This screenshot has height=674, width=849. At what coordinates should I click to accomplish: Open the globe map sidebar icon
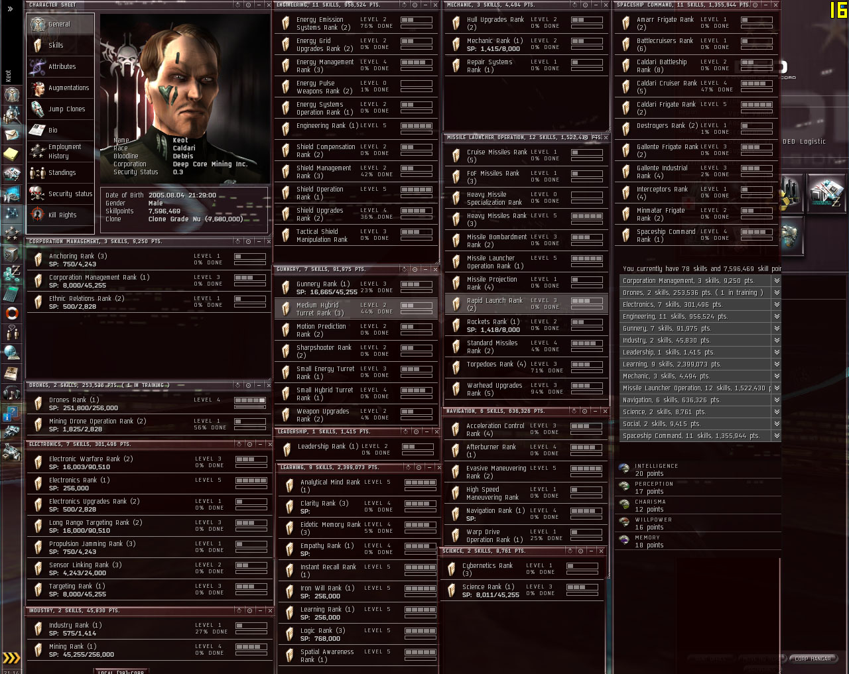pos(11,353)
